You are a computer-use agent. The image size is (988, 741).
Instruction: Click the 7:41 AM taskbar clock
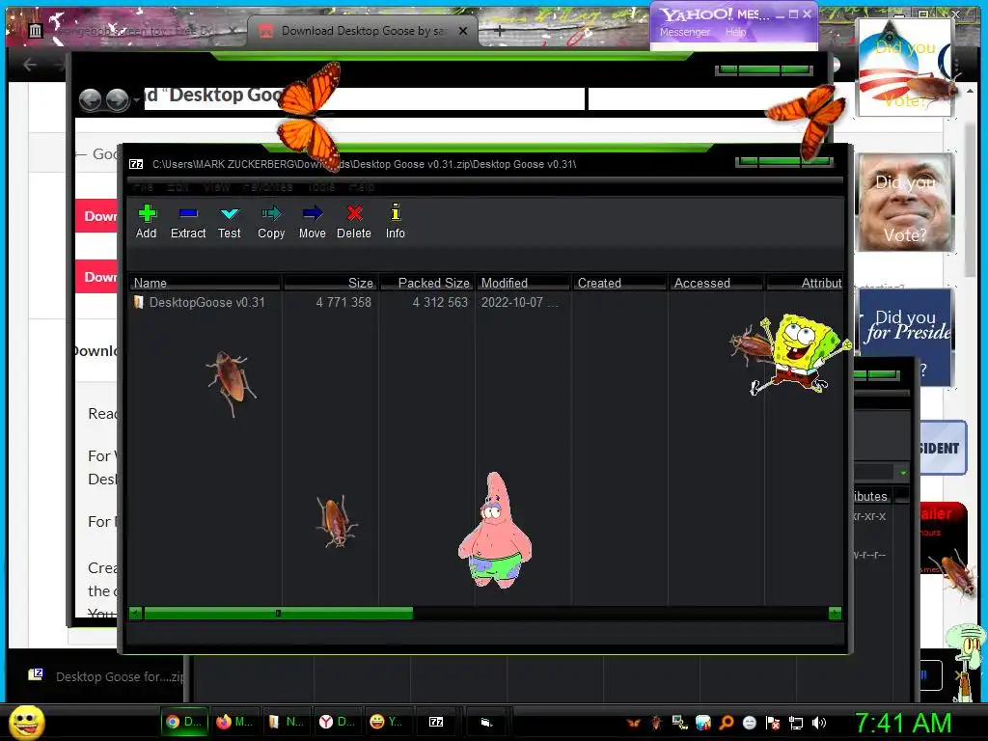coord(902,723)
